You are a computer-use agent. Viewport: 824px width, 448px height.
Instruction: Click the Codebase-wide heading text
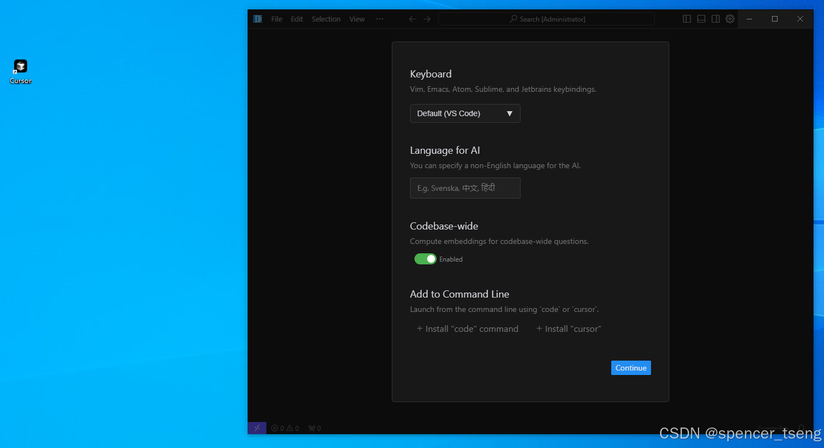click(444, 226)
